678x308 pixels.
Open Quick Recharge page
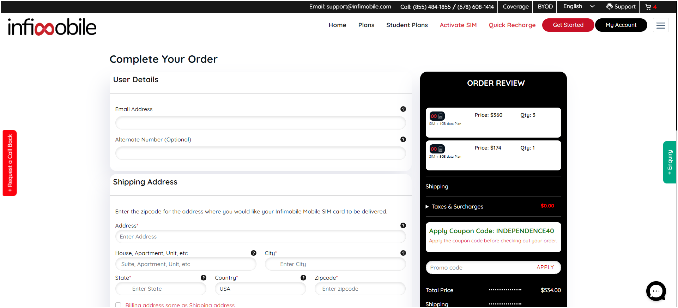click(x=512, y=25)
